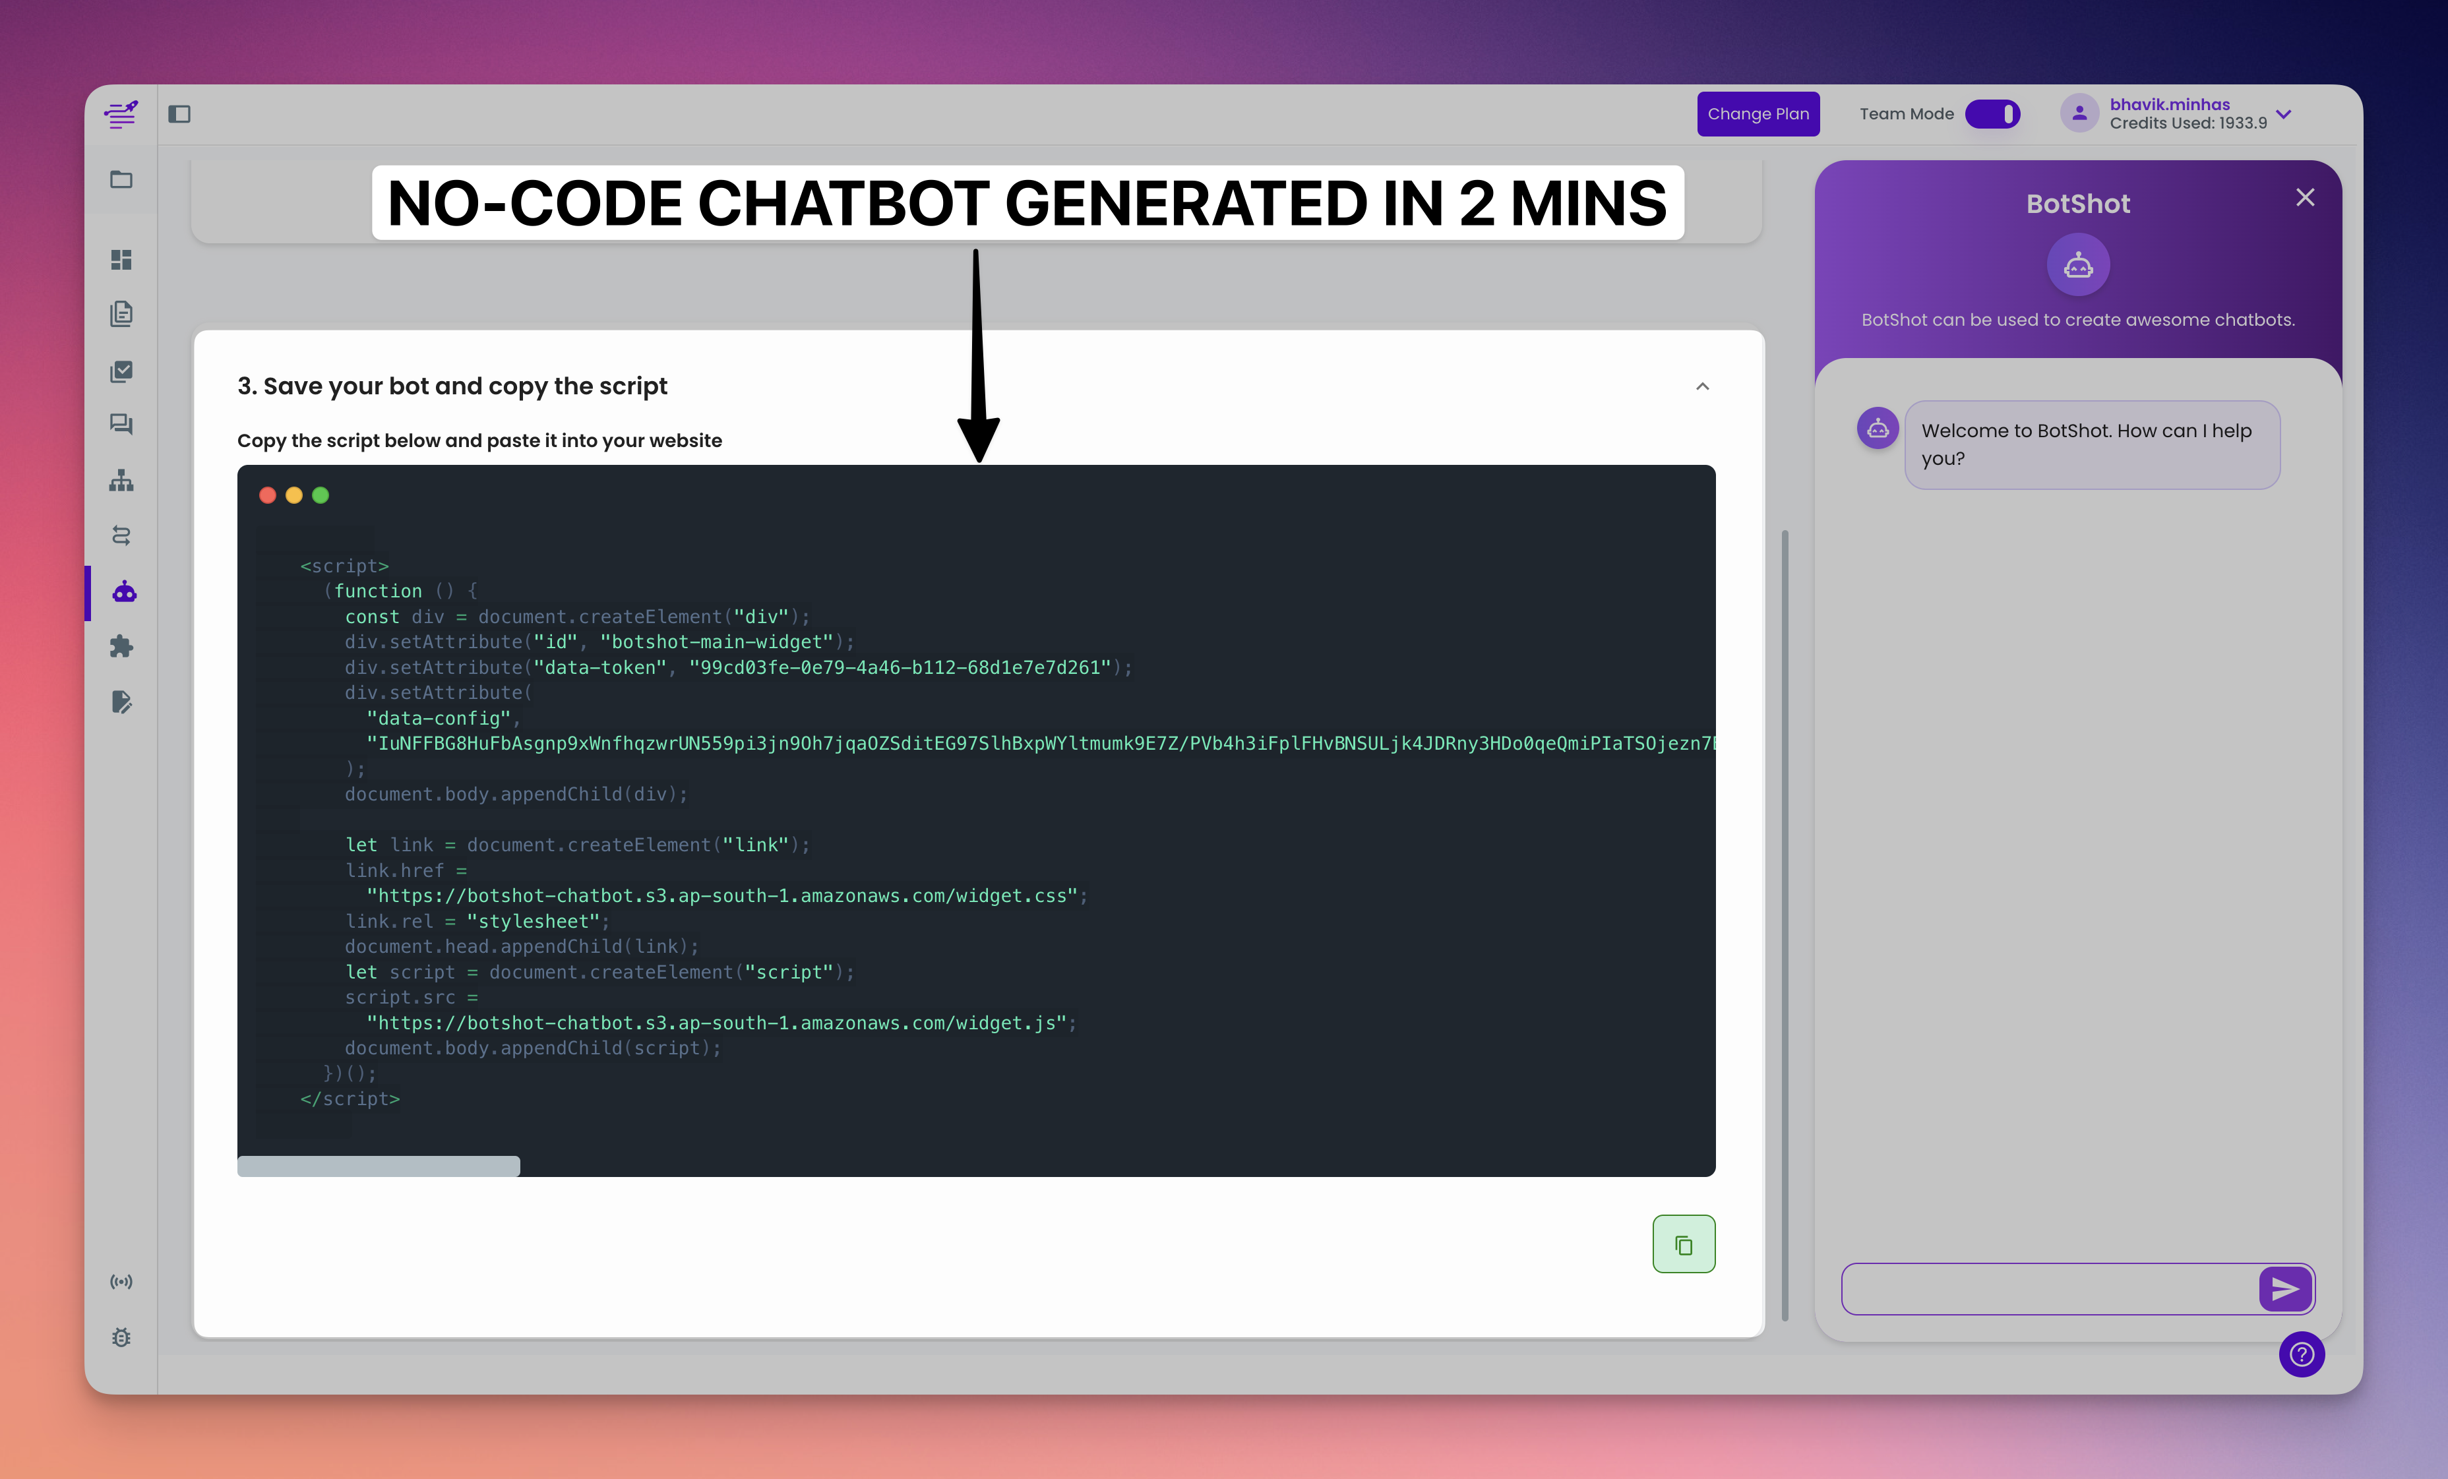Click the broadcast signal sidebar icon
Screen dimensions: 2448x1479
pos(121,1281)
